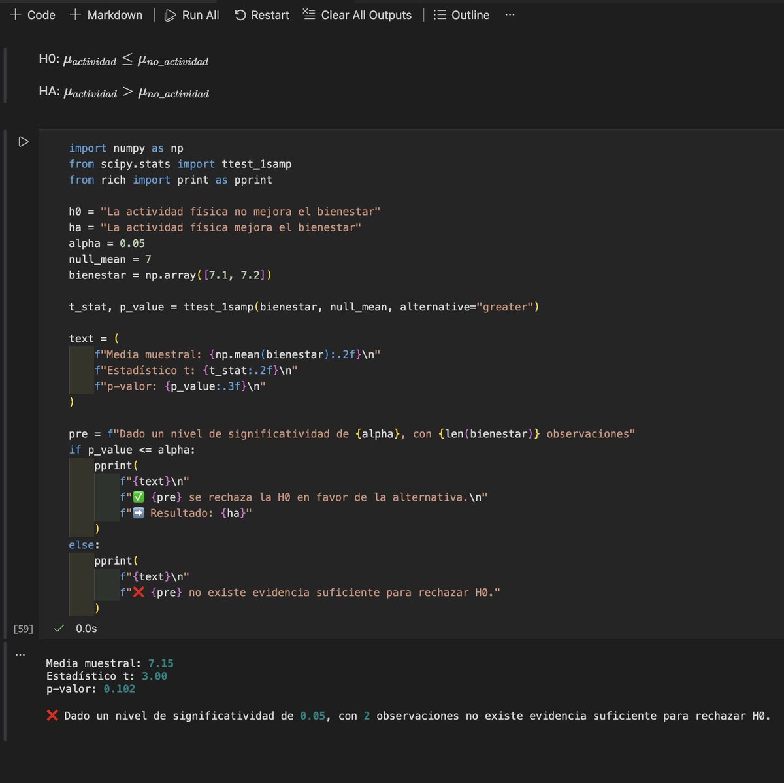Click the 'text = (' line
The width and height of the screenshot is (784, 783).
[94, 339]
